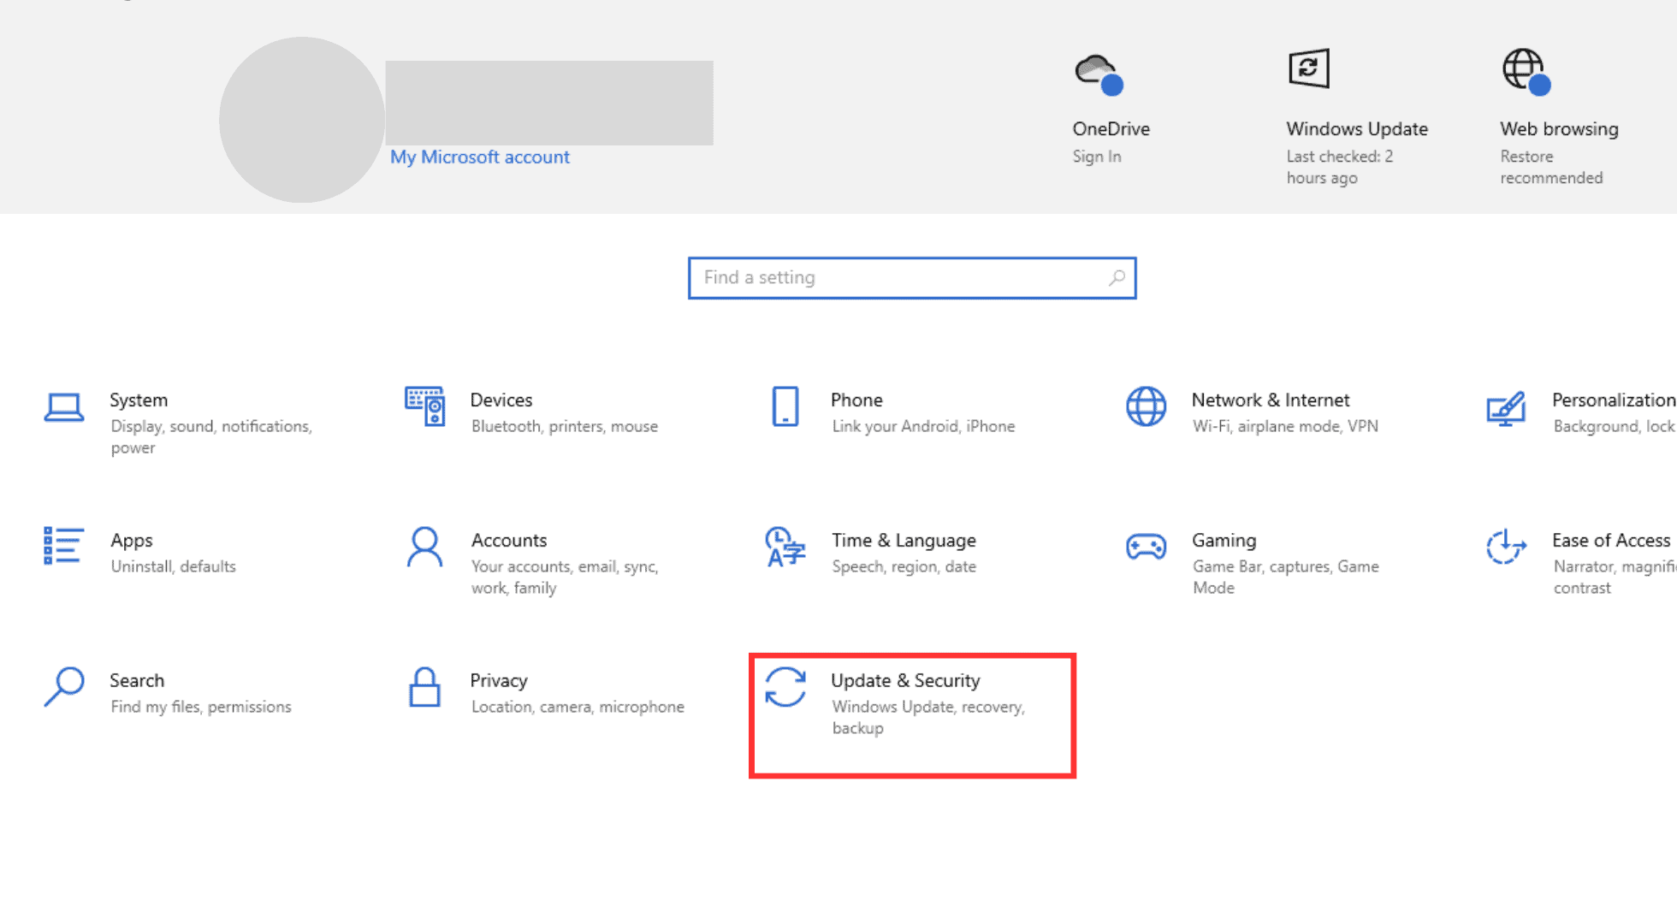1677x924 pixels.
Task: Open the Gaming controller icon
Action: pos(1146,547)
